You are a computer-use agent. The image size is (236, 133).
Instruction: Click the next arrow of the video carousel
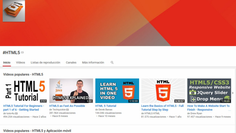click(x=233, y=93)
